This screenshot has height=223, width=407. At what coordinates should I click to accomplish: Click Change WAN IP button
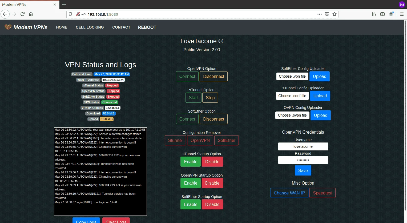click(x=289, y=193)
